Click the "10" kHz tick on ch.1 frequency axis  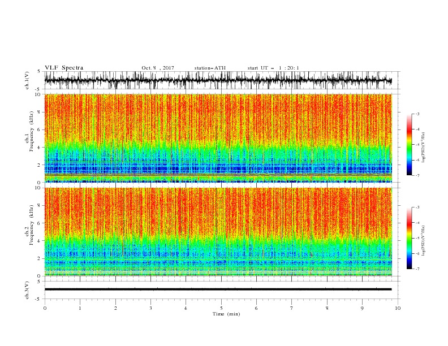pos(38,94)
